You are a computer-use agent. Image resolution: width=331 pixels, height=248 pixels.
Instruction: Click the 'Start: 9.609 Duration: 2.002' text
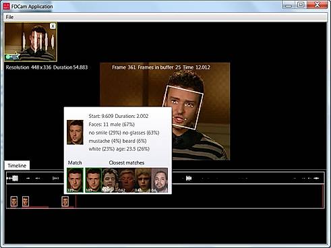(x=119, y=116)
